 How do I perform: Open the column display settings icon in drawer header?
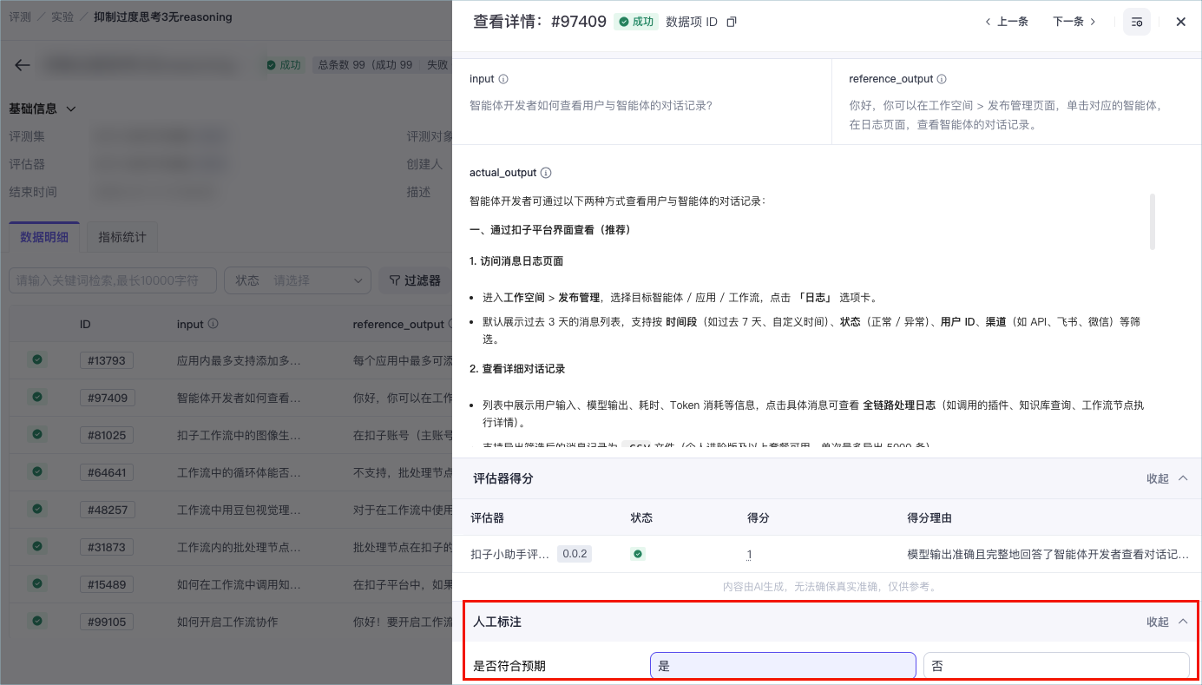tap(1137, 22)
